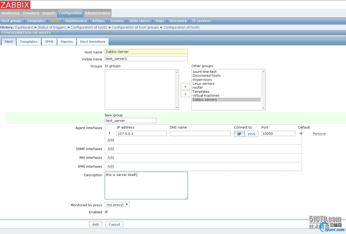This screenshot has height=234, width=346.
Task: Remove the agent interface
Action: [x=319, y=134]
